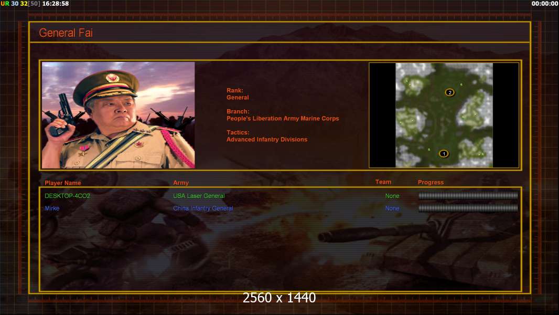Screen dimensions: 559x315
Task: Click the UR 30 32 FPS overlay
Action: (20, 4)
